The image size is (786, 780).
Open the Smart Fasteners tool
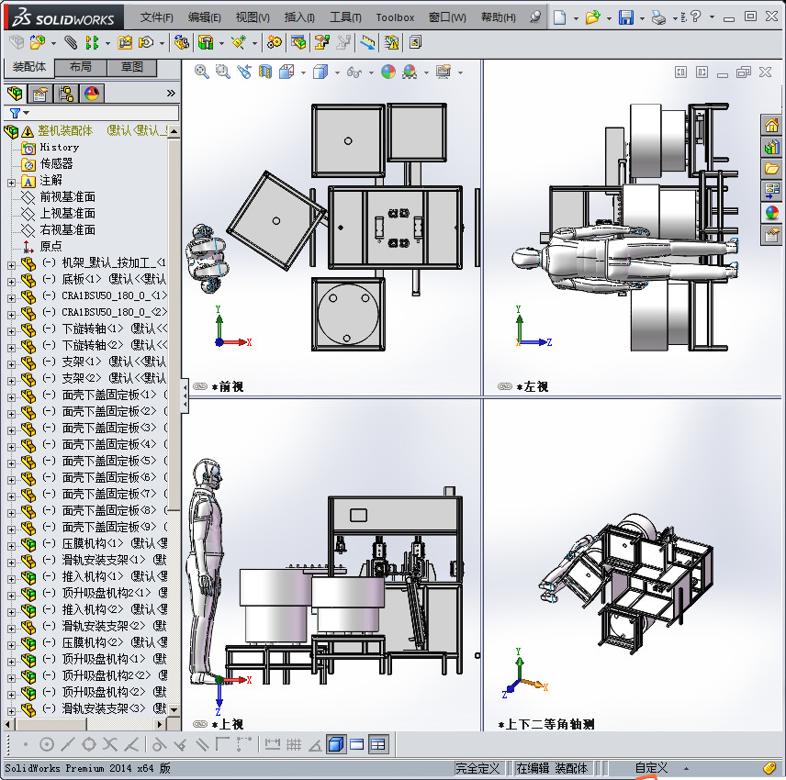(125, 42)
